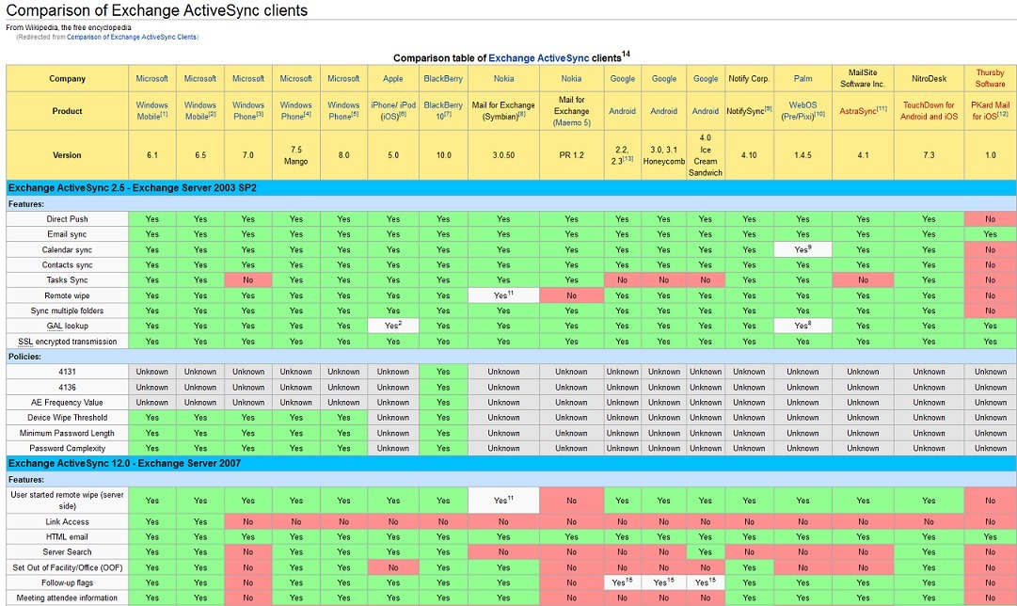The width and height of the screenshot is (1017, 606).
Task: Click the 'Comparison of Exchange ActiveSync clients' page heading
Action: pos(157,10)
